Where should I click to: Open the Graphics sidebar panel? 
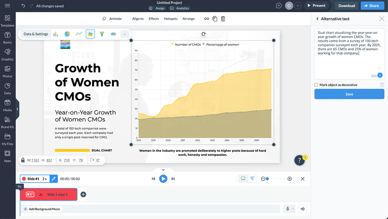click(x=7, y=54)
